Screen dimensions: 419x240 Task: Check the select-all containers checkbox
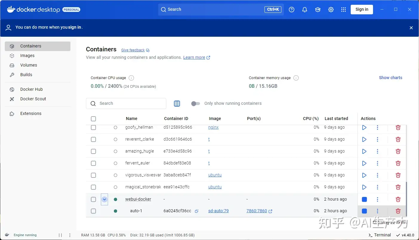click(x=93, y=119)
